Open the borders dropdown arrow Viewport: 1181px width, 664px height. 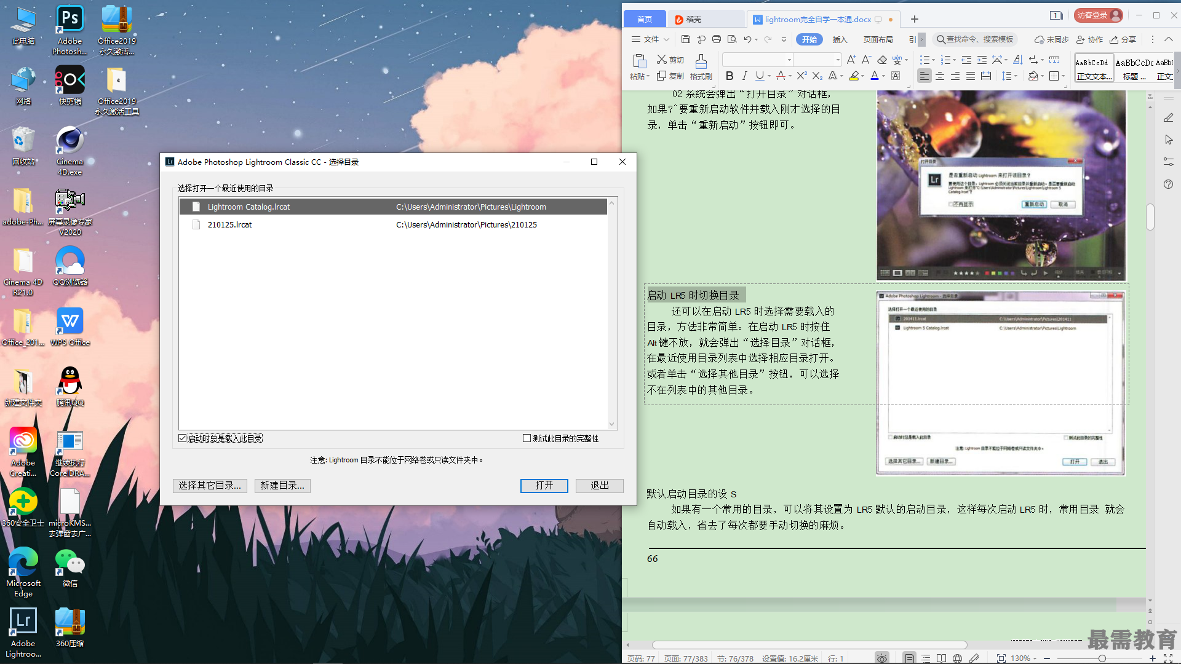pyautogui.click(x=1064, y=76)
